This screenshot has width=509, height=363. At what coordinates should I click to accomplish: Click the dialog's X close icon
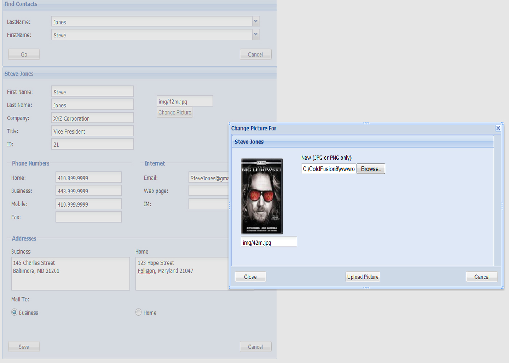click(x=498, y=128)
